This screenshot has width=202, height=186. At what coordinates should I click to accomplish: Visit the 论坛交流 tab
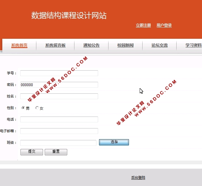click(160, 45)
